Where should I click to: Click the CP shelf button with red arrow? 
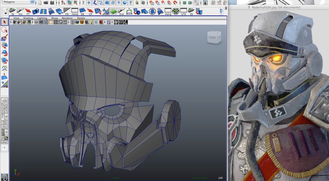(x=90, y=12)
